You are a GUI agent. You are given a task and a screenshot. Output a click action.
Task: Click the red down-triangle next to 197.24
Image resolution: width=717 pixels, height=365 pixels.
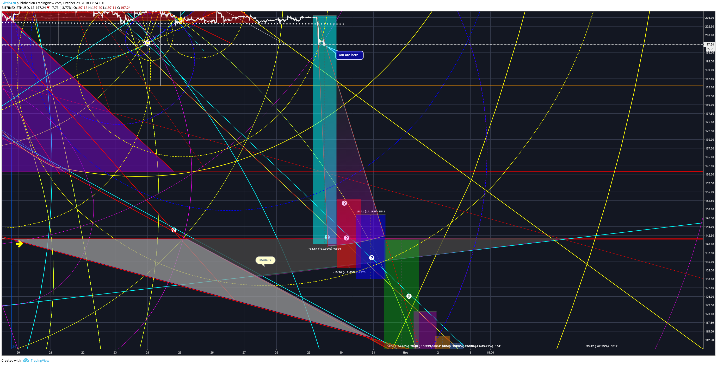pyautogui.click(x=48, y=8)
